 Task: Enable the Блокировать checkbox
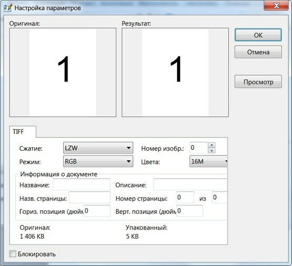coord(13,254)
